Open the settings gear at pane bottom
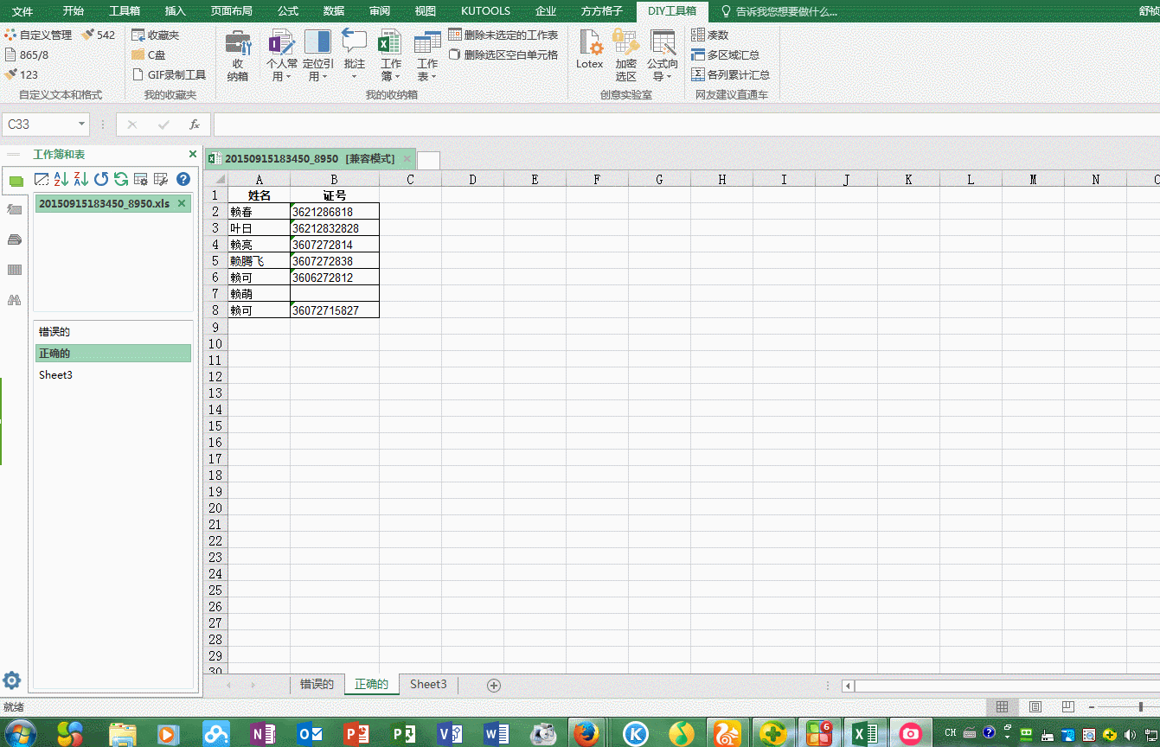The height and width of the screenshot is (747, 1160). [12, 680]
